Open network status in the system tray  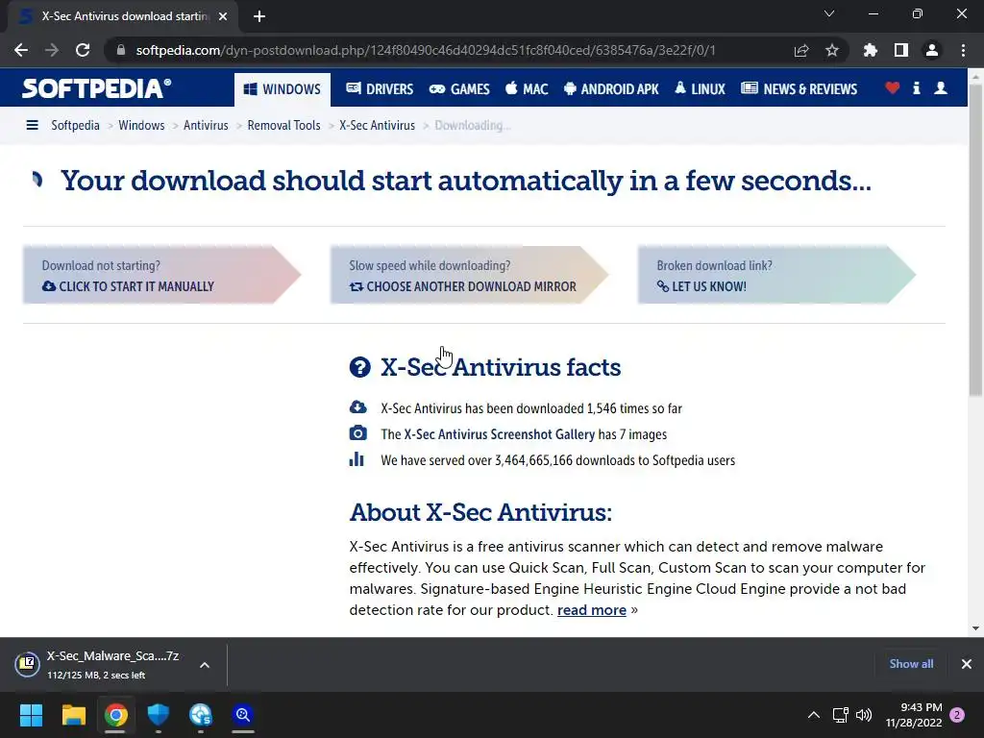coord(840,715)
